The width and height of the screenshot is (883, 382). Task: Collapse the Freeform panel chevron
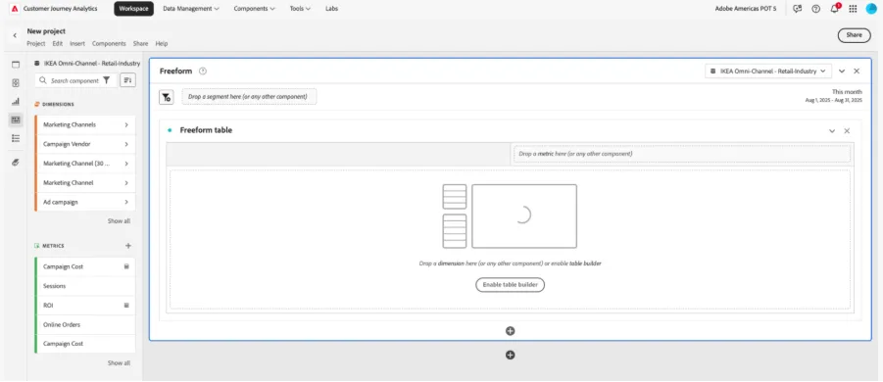point(842,72)
